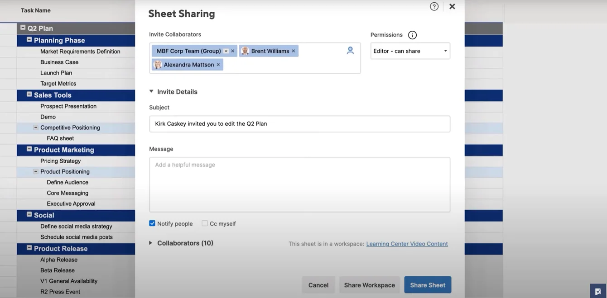
Task: Open the contact picker person icon
Action: pos(350,51)
